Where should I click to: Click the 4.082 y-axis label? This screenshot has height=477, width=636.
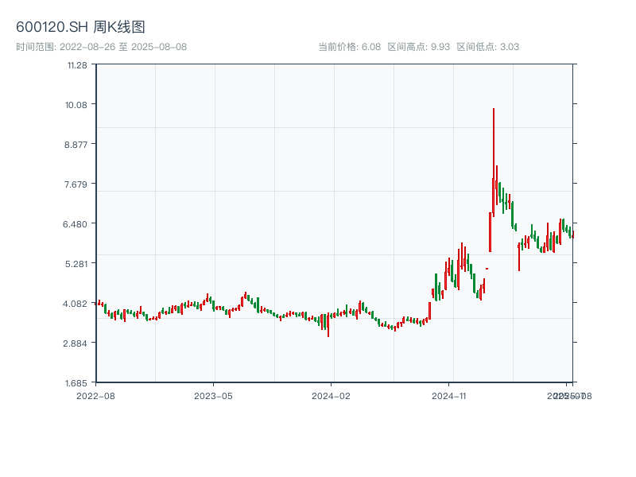point(75,304)
